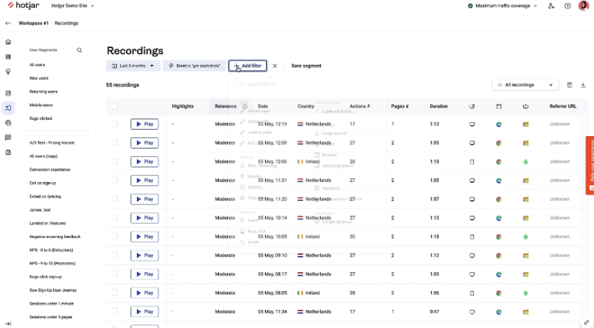Check the 05 May, 12:19 recording row
The width and height of the screenshot is (594, 328).
(x=115, y=124)
